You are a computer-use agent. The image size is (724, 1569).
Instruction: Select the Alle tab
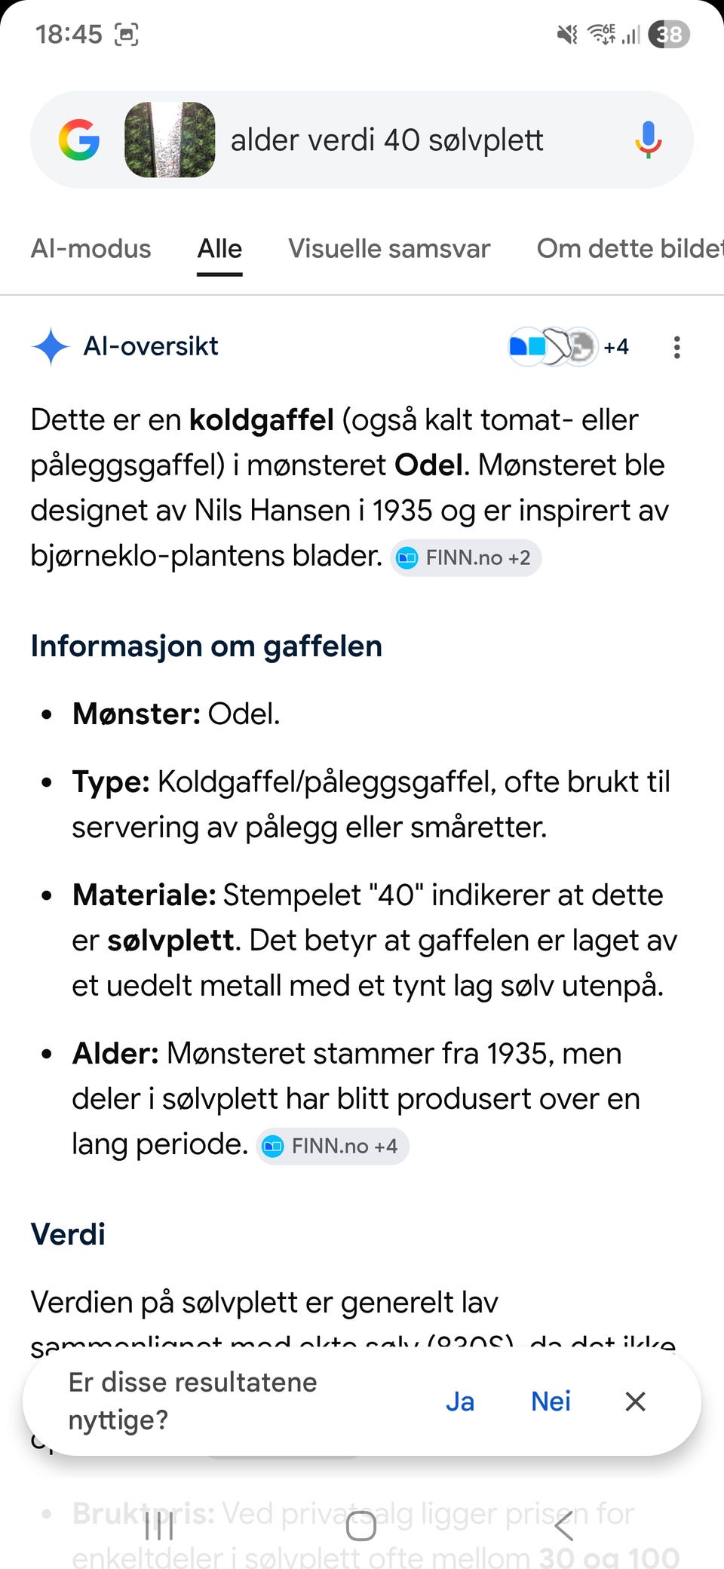(219, 249)
